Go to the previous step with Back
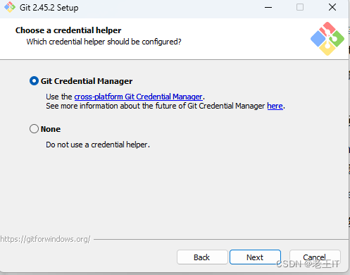Image resolution: width=350 pixels, height=275 pixels. tap(202, 257)
